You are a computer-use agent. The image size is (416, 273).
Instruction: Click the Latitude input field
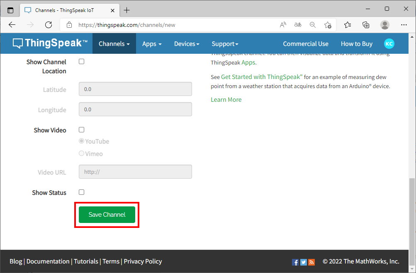point(135,89)
